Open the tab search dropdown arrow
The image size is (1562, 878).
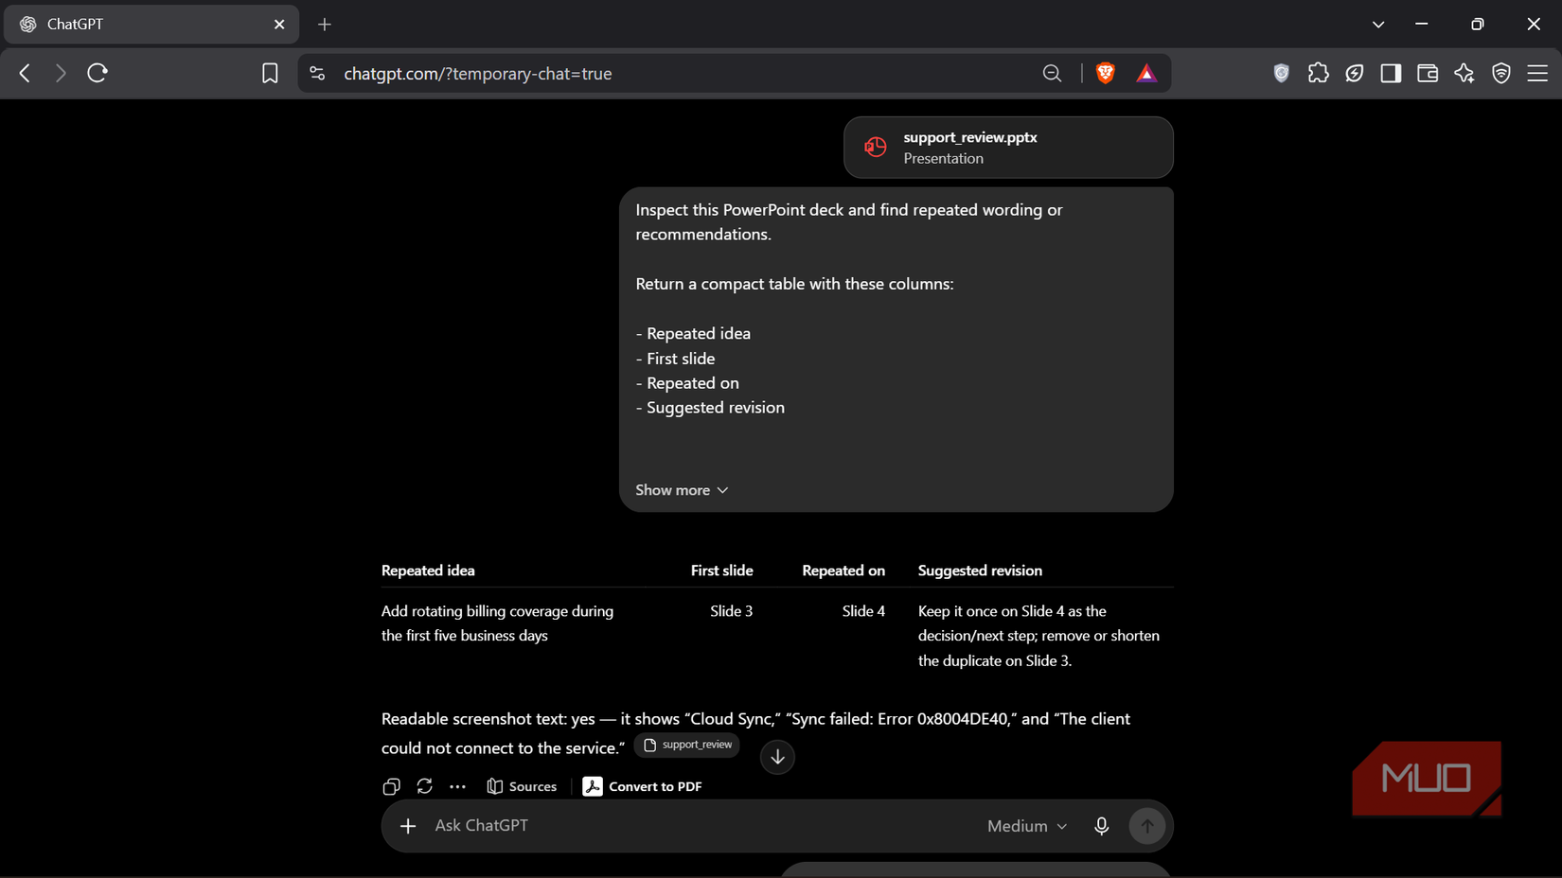coord(1378,25)
